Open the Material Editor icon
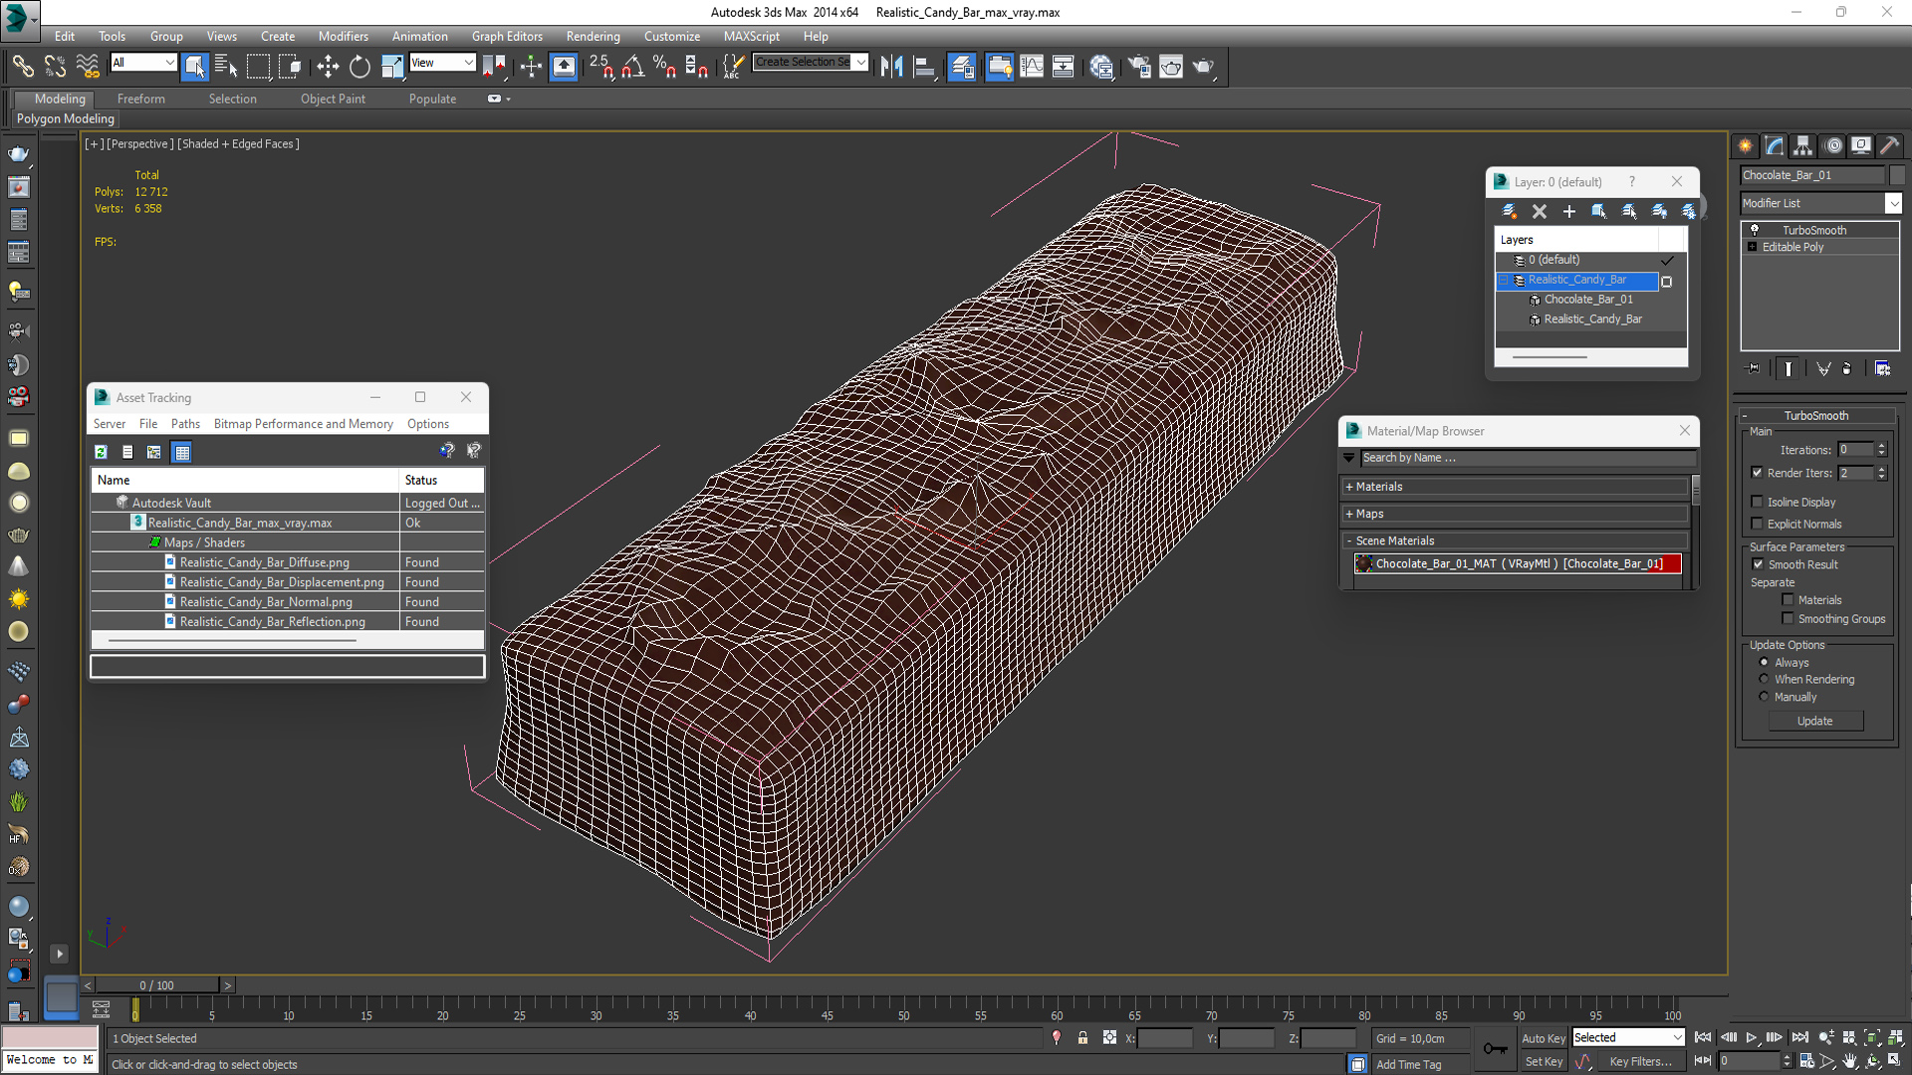Image resolution: width=1912 pixels, height=1075 pixels. (x=1101, y=67)
